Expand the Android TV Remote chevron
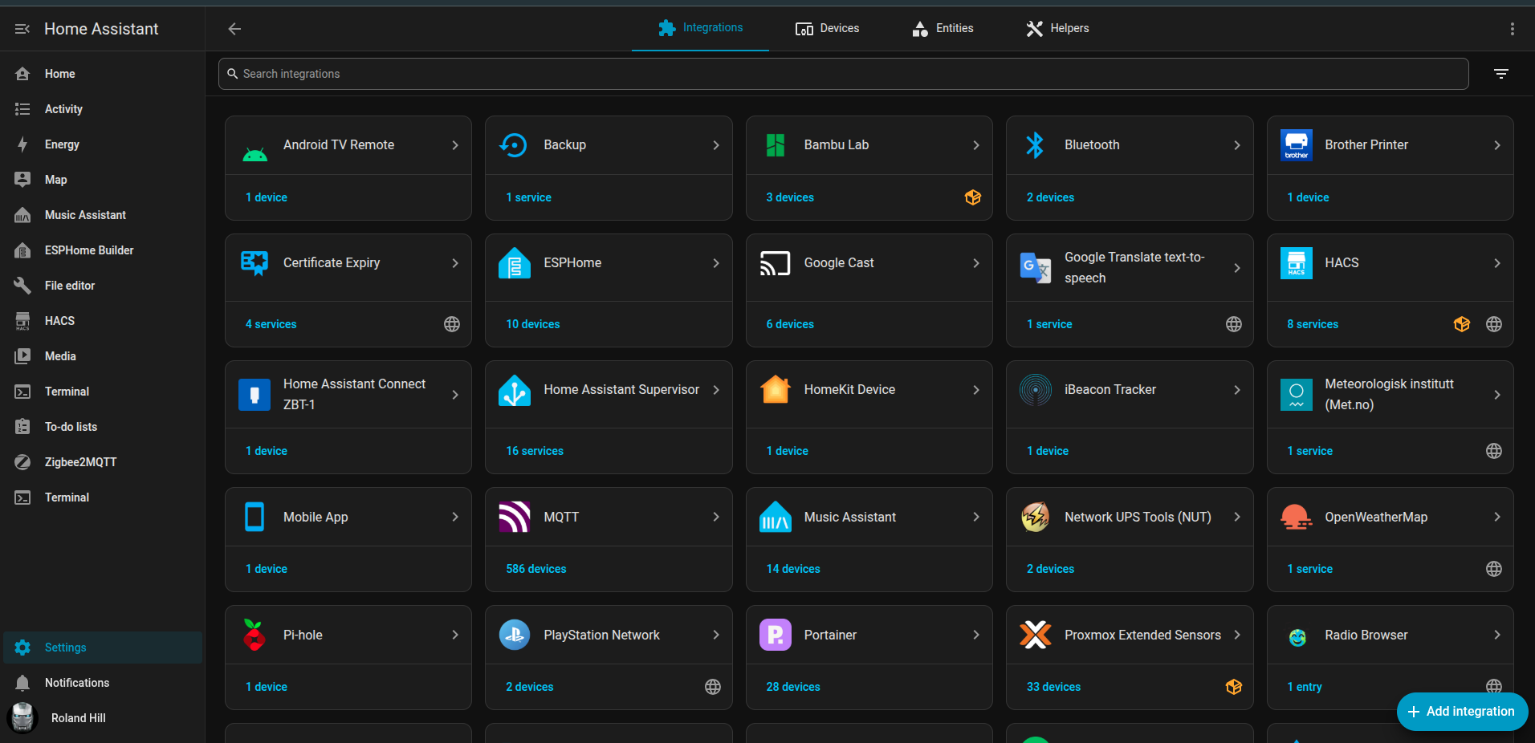 [455, 145]
